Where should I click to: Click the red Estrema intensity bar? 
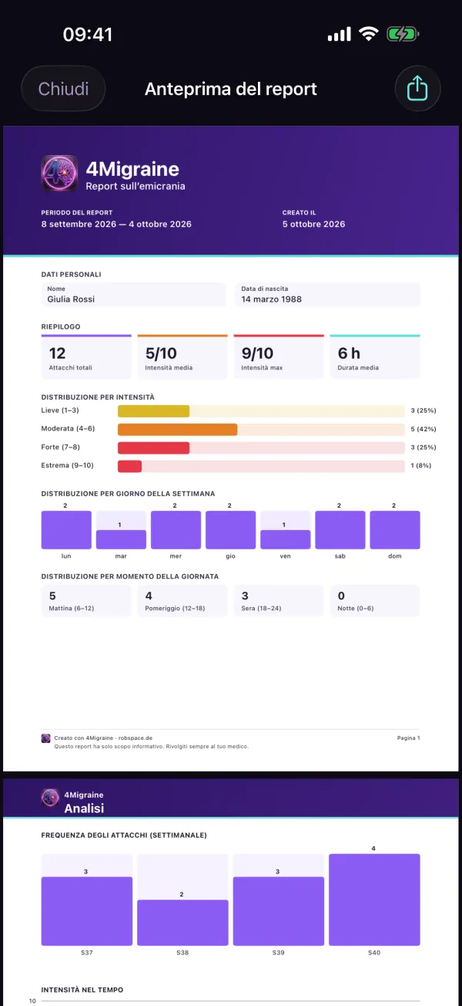129,466
